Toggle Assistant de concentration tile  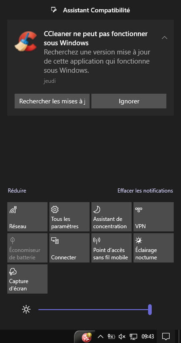tap(111, 217)
